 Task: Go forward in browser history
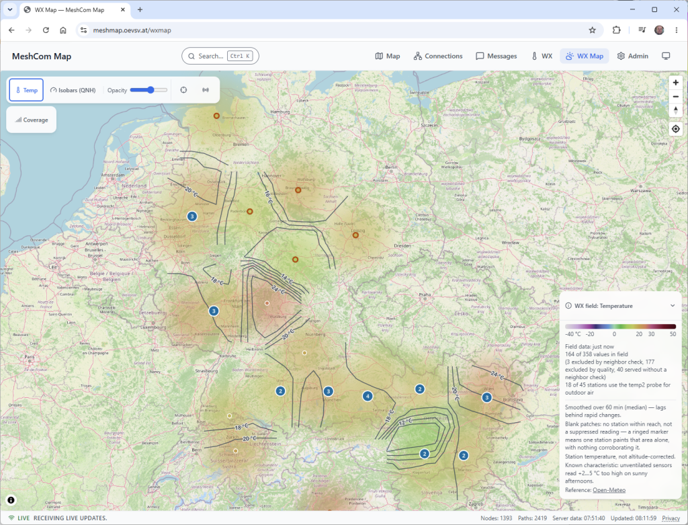tap(28, 30)
